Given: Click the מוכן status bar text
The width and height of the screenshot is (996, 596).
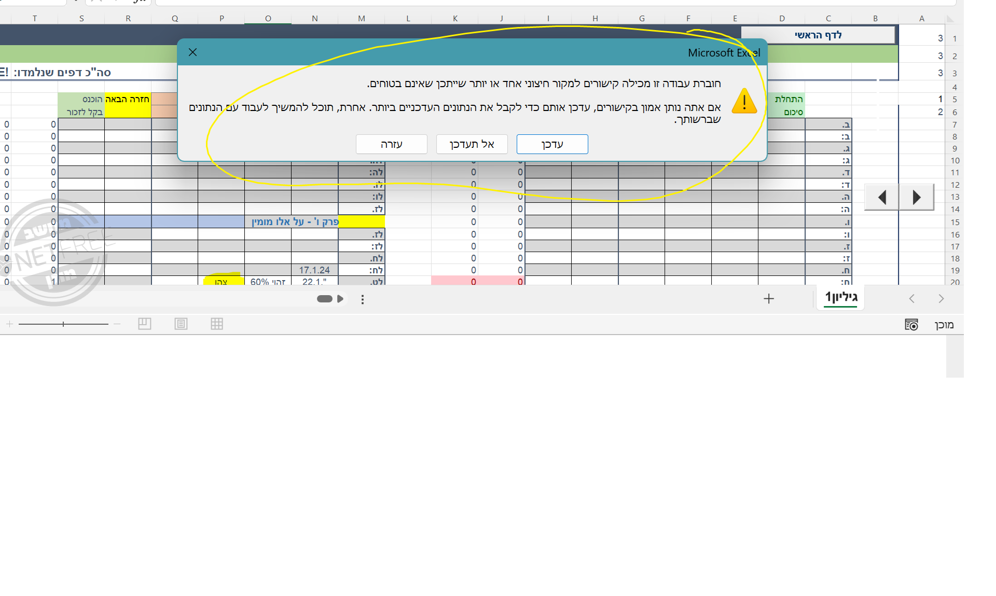Looking at the screenshot, I should (944, 325).
